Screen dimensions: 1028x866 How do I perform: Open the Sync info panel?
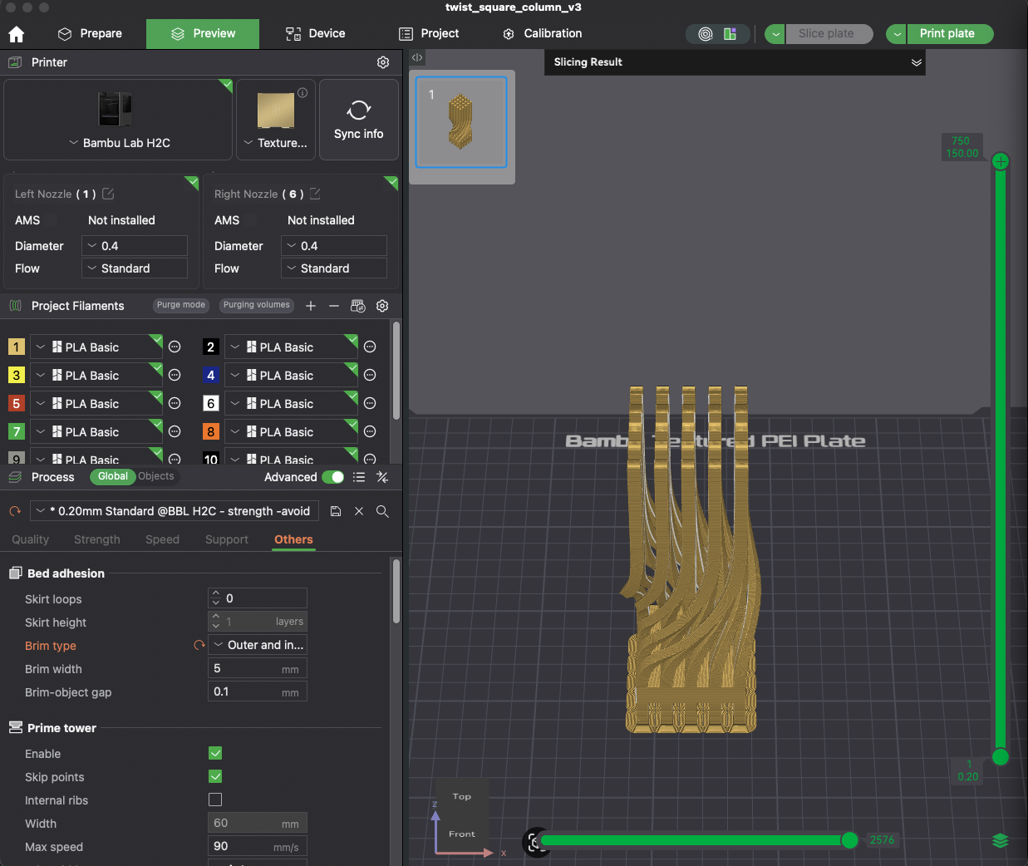click(358, 119)
